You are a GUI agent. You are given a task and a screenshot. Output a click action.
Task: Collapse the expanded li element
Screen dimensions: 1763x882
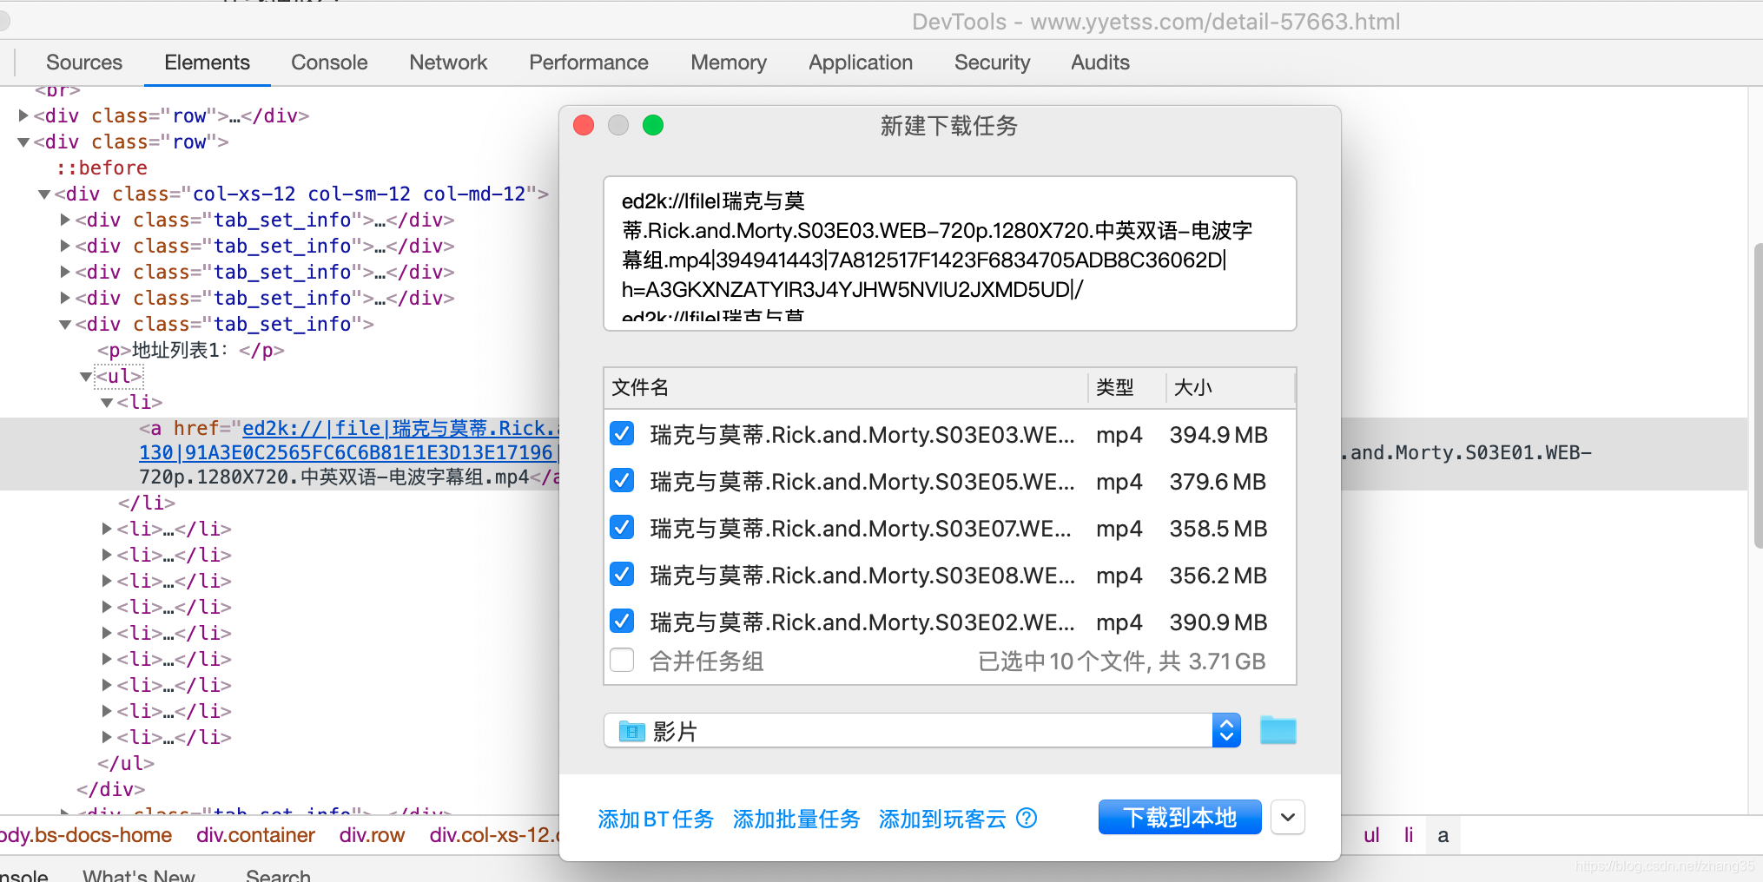pos(107,402)
